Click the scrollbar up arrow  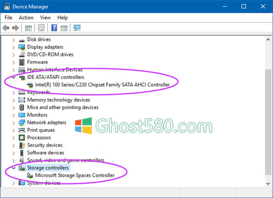[x=268, y=40]
